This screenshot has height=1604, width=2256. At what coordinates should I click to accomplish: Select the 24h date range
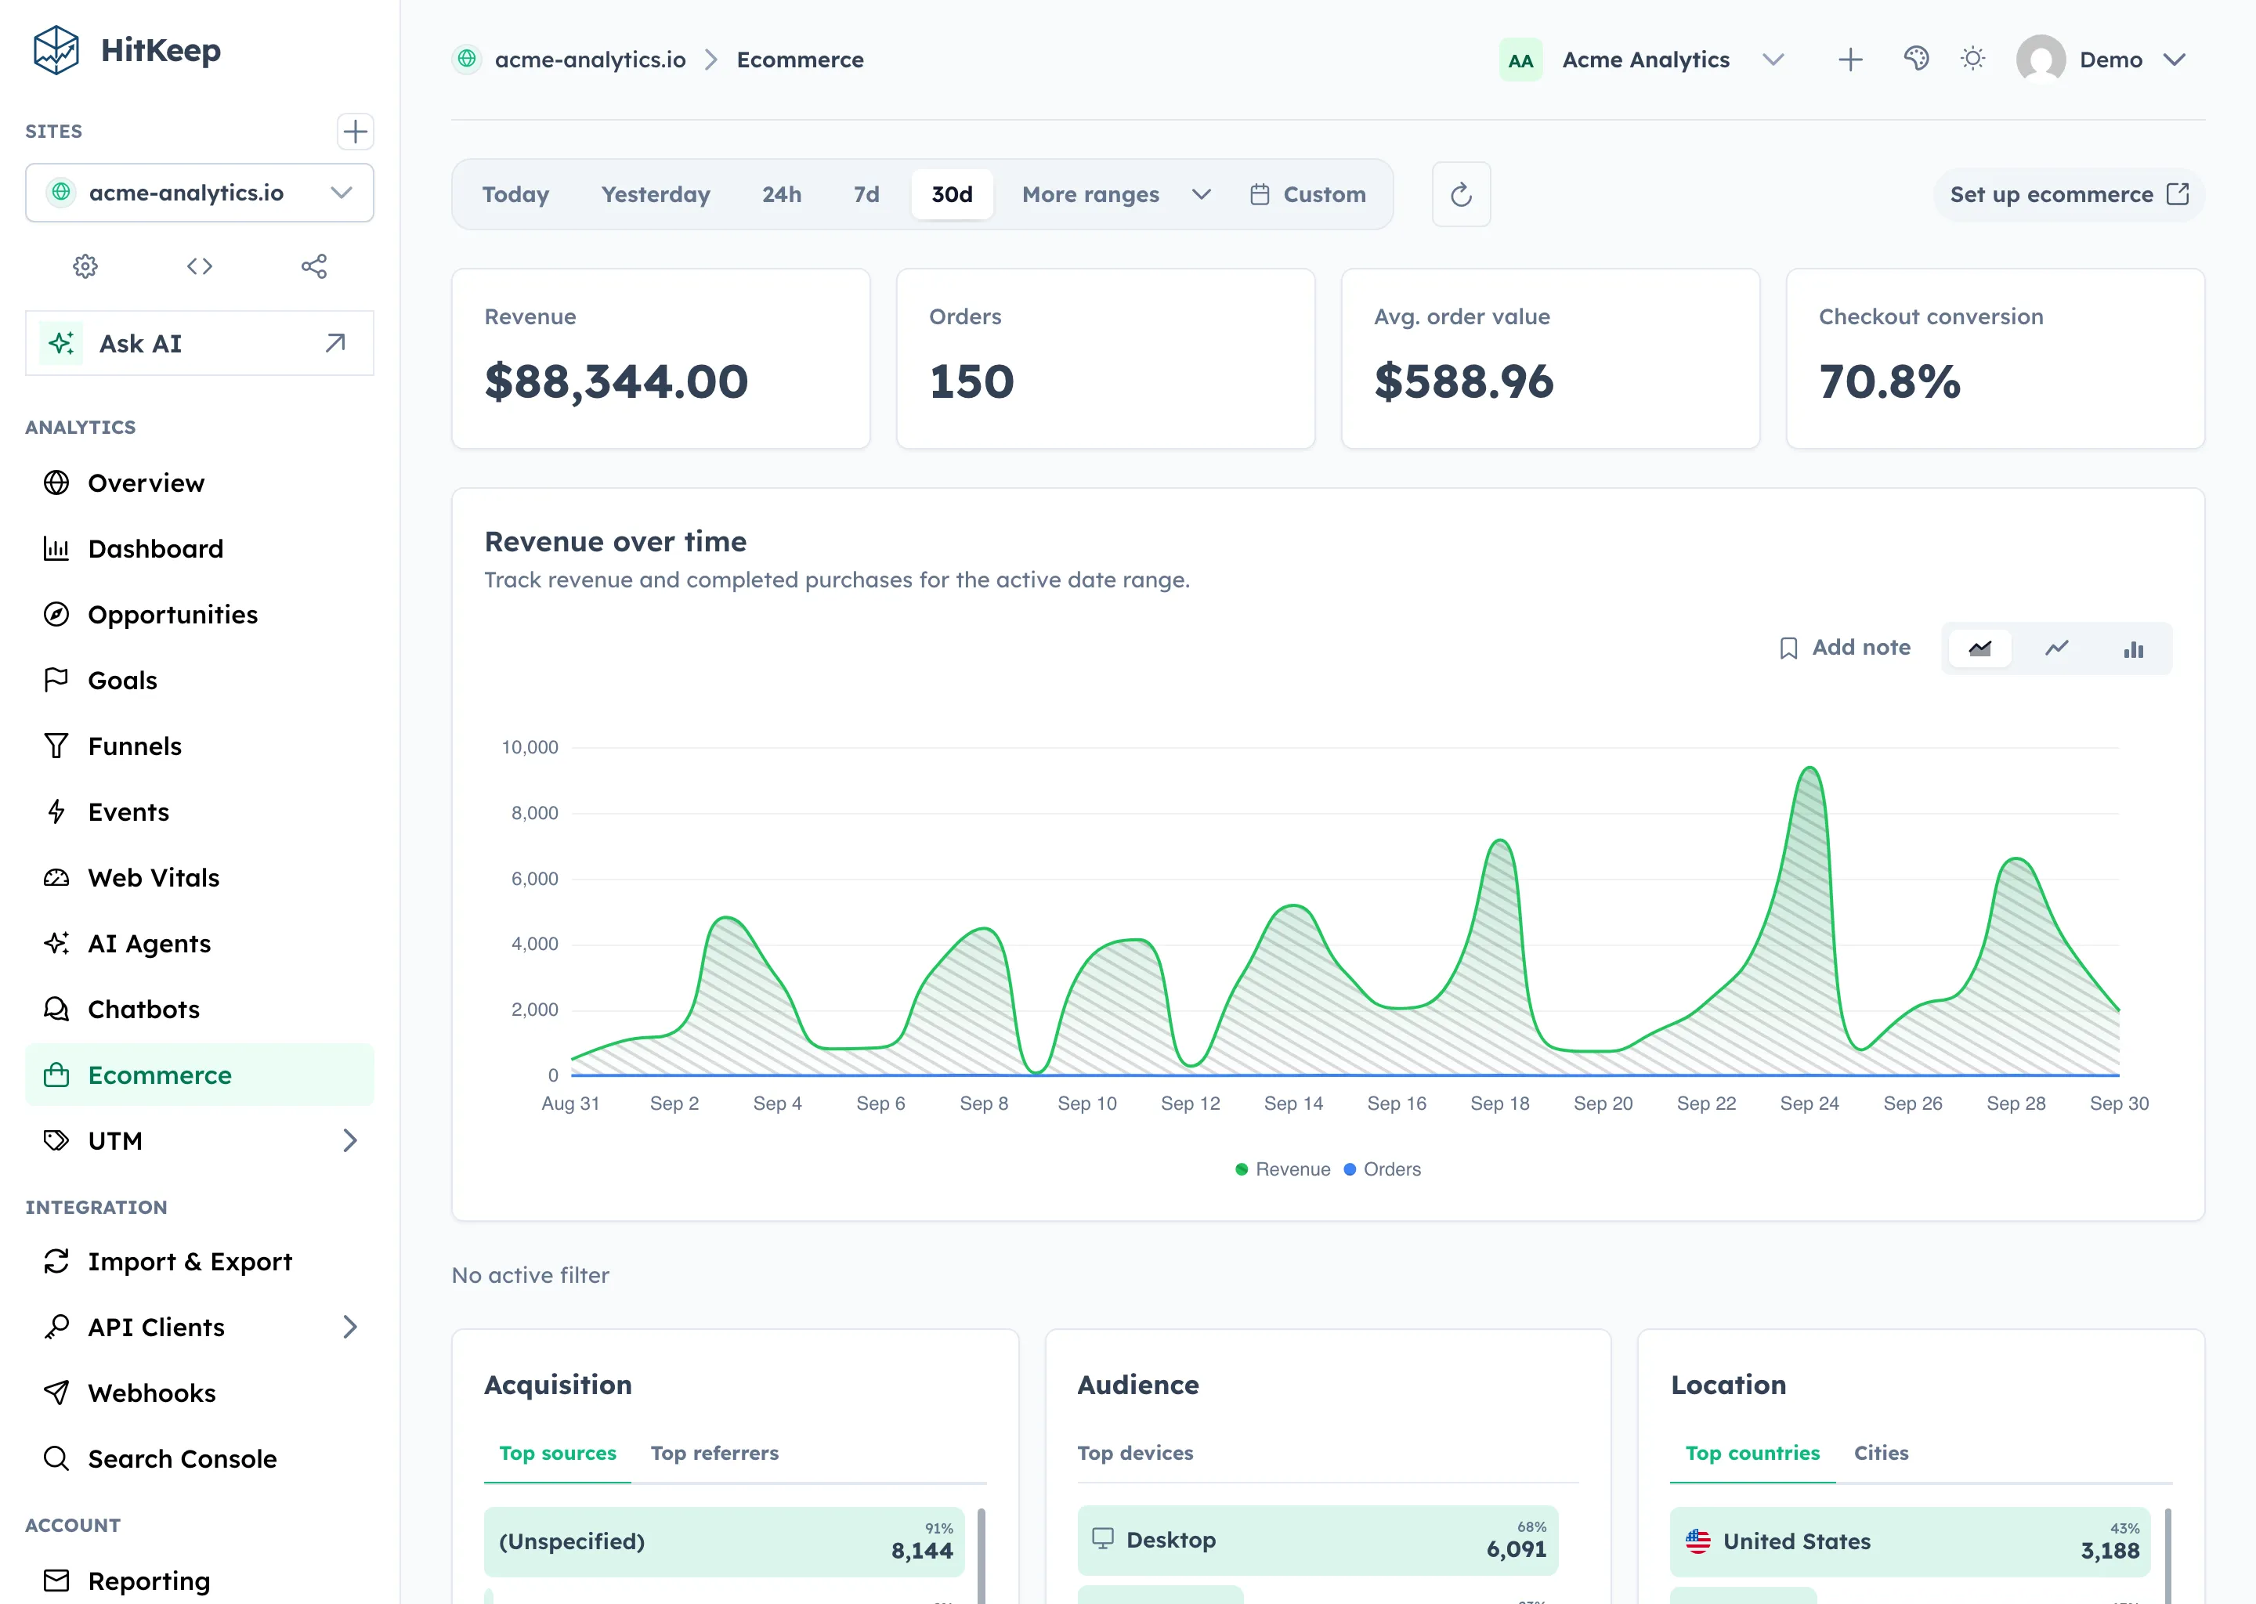click(x=781, y=194)
